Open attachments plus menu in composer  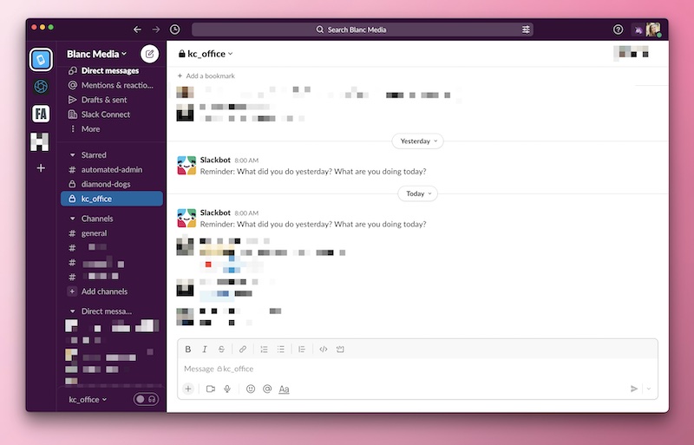coord(188,389)
